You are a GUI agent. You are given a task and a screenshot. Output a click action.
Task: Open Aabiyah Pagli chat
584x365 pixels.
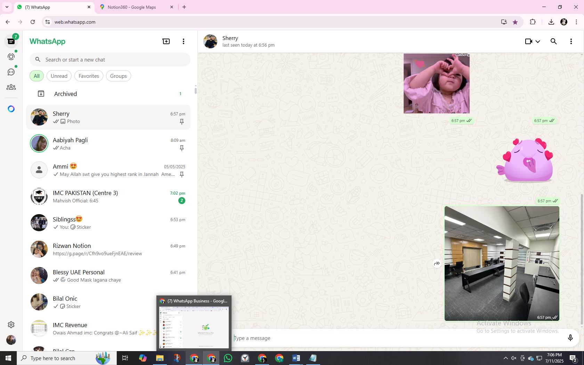click(x=108, y=144)
